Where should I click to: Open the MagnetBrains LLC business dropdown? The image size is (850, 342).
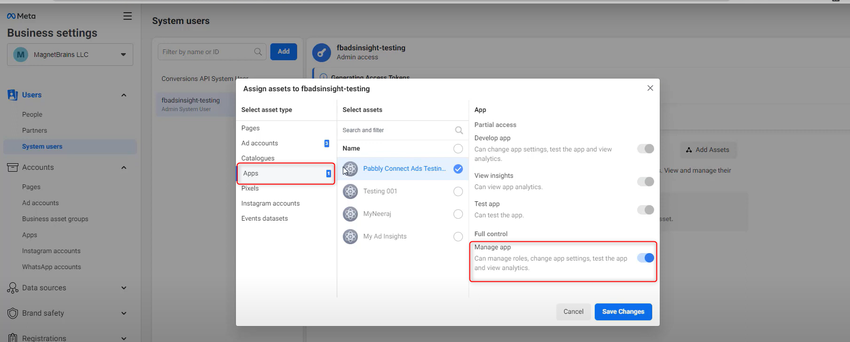(x=70, y=55)
